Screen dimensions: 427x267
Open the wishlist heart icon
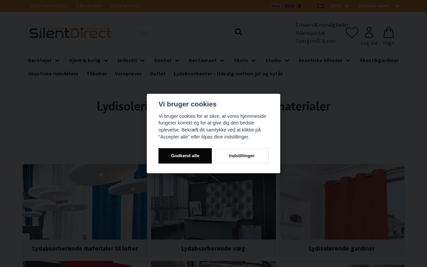[352, 33]
